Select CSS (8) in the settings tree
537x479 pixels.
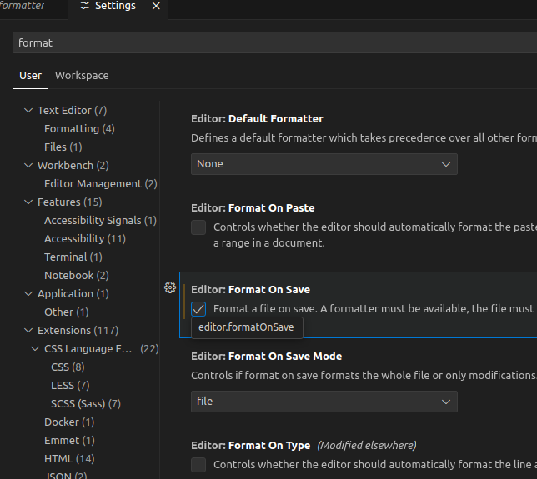68,367
